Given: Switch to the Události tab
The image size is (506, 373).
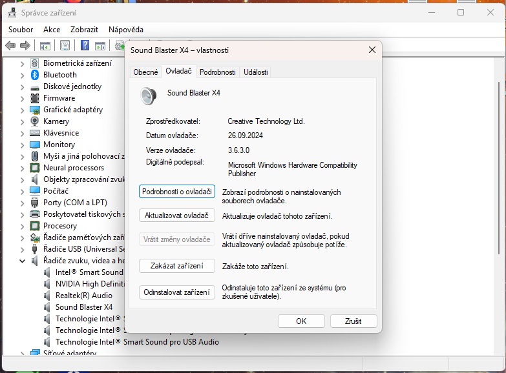Looking at the screenshot, I should tap(255, 72).
